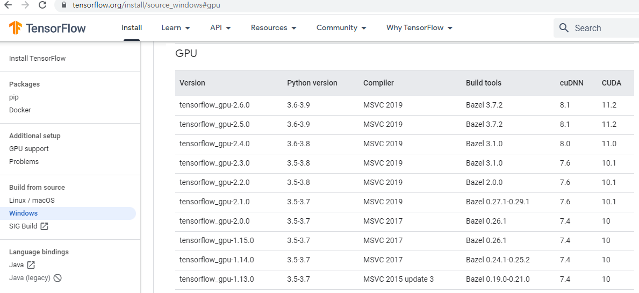Click the CUDA column header
The image size is (639, 293).
click(x=612, y=83)
